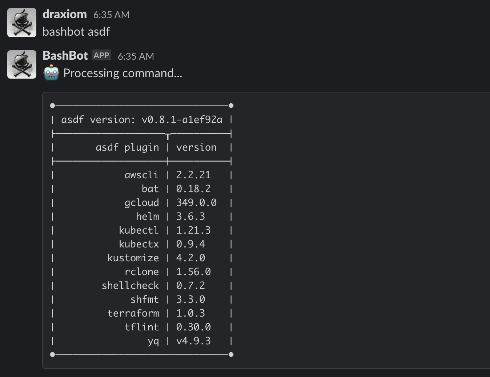Click the 'version' column header
The image size is (490, 377).
[196, 147]
